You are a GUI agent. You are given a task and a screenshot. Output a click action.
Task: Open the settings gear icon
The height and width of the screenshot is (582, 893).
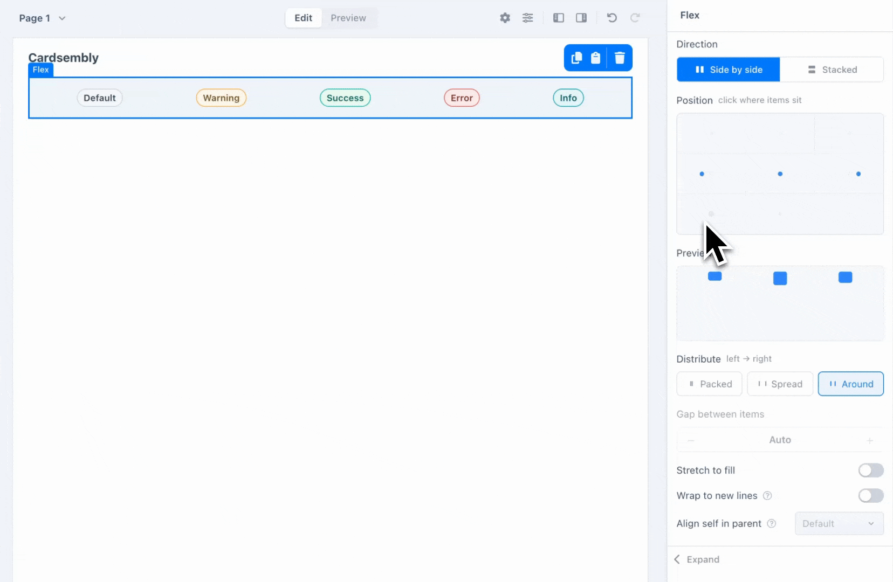(x=505, y=18)
